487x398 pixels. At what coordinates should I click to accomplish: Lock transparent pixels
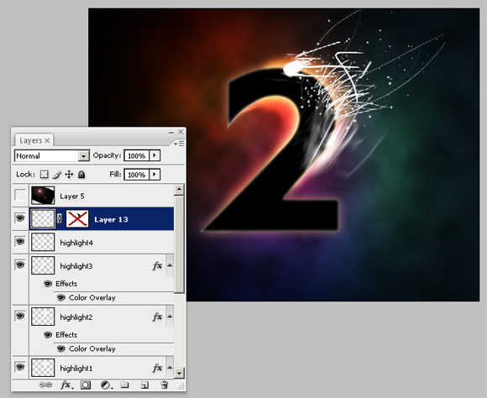point(45,175)
